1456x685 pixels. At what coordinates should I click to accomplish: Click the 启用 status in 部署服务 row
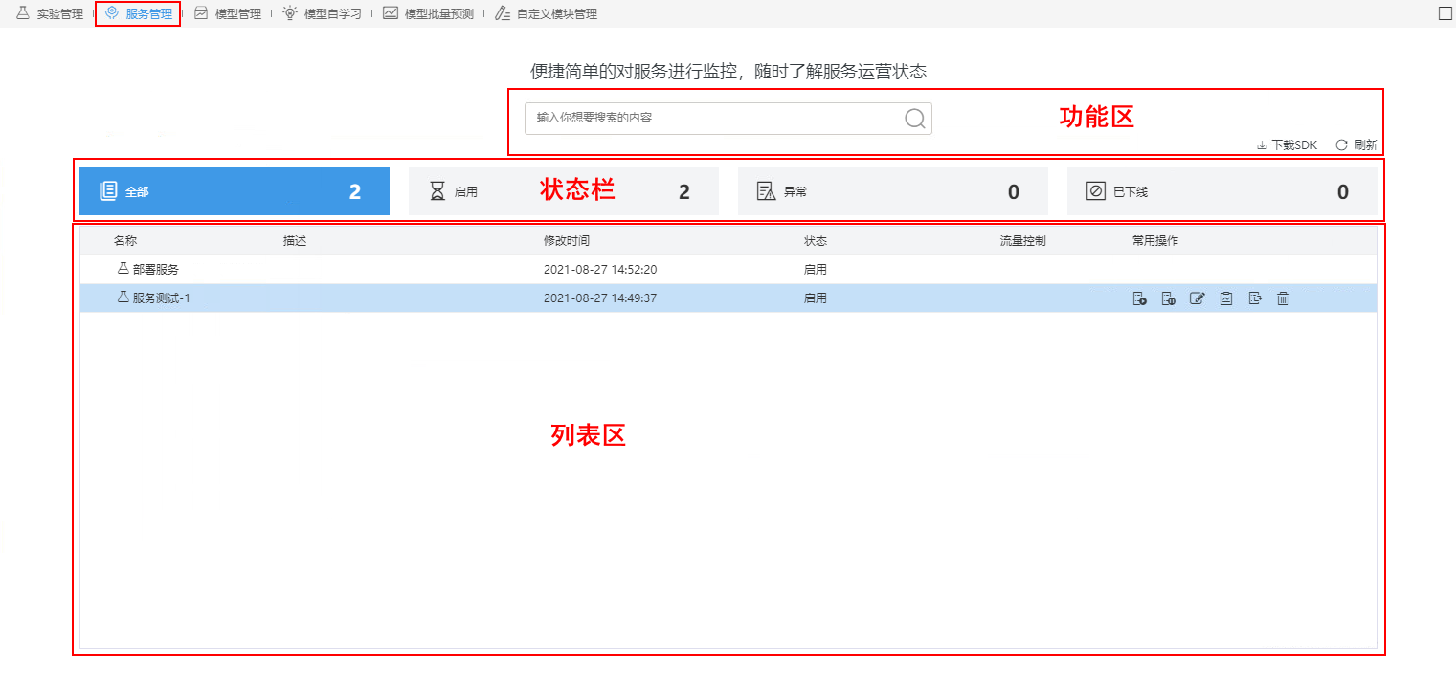[816, 270]
